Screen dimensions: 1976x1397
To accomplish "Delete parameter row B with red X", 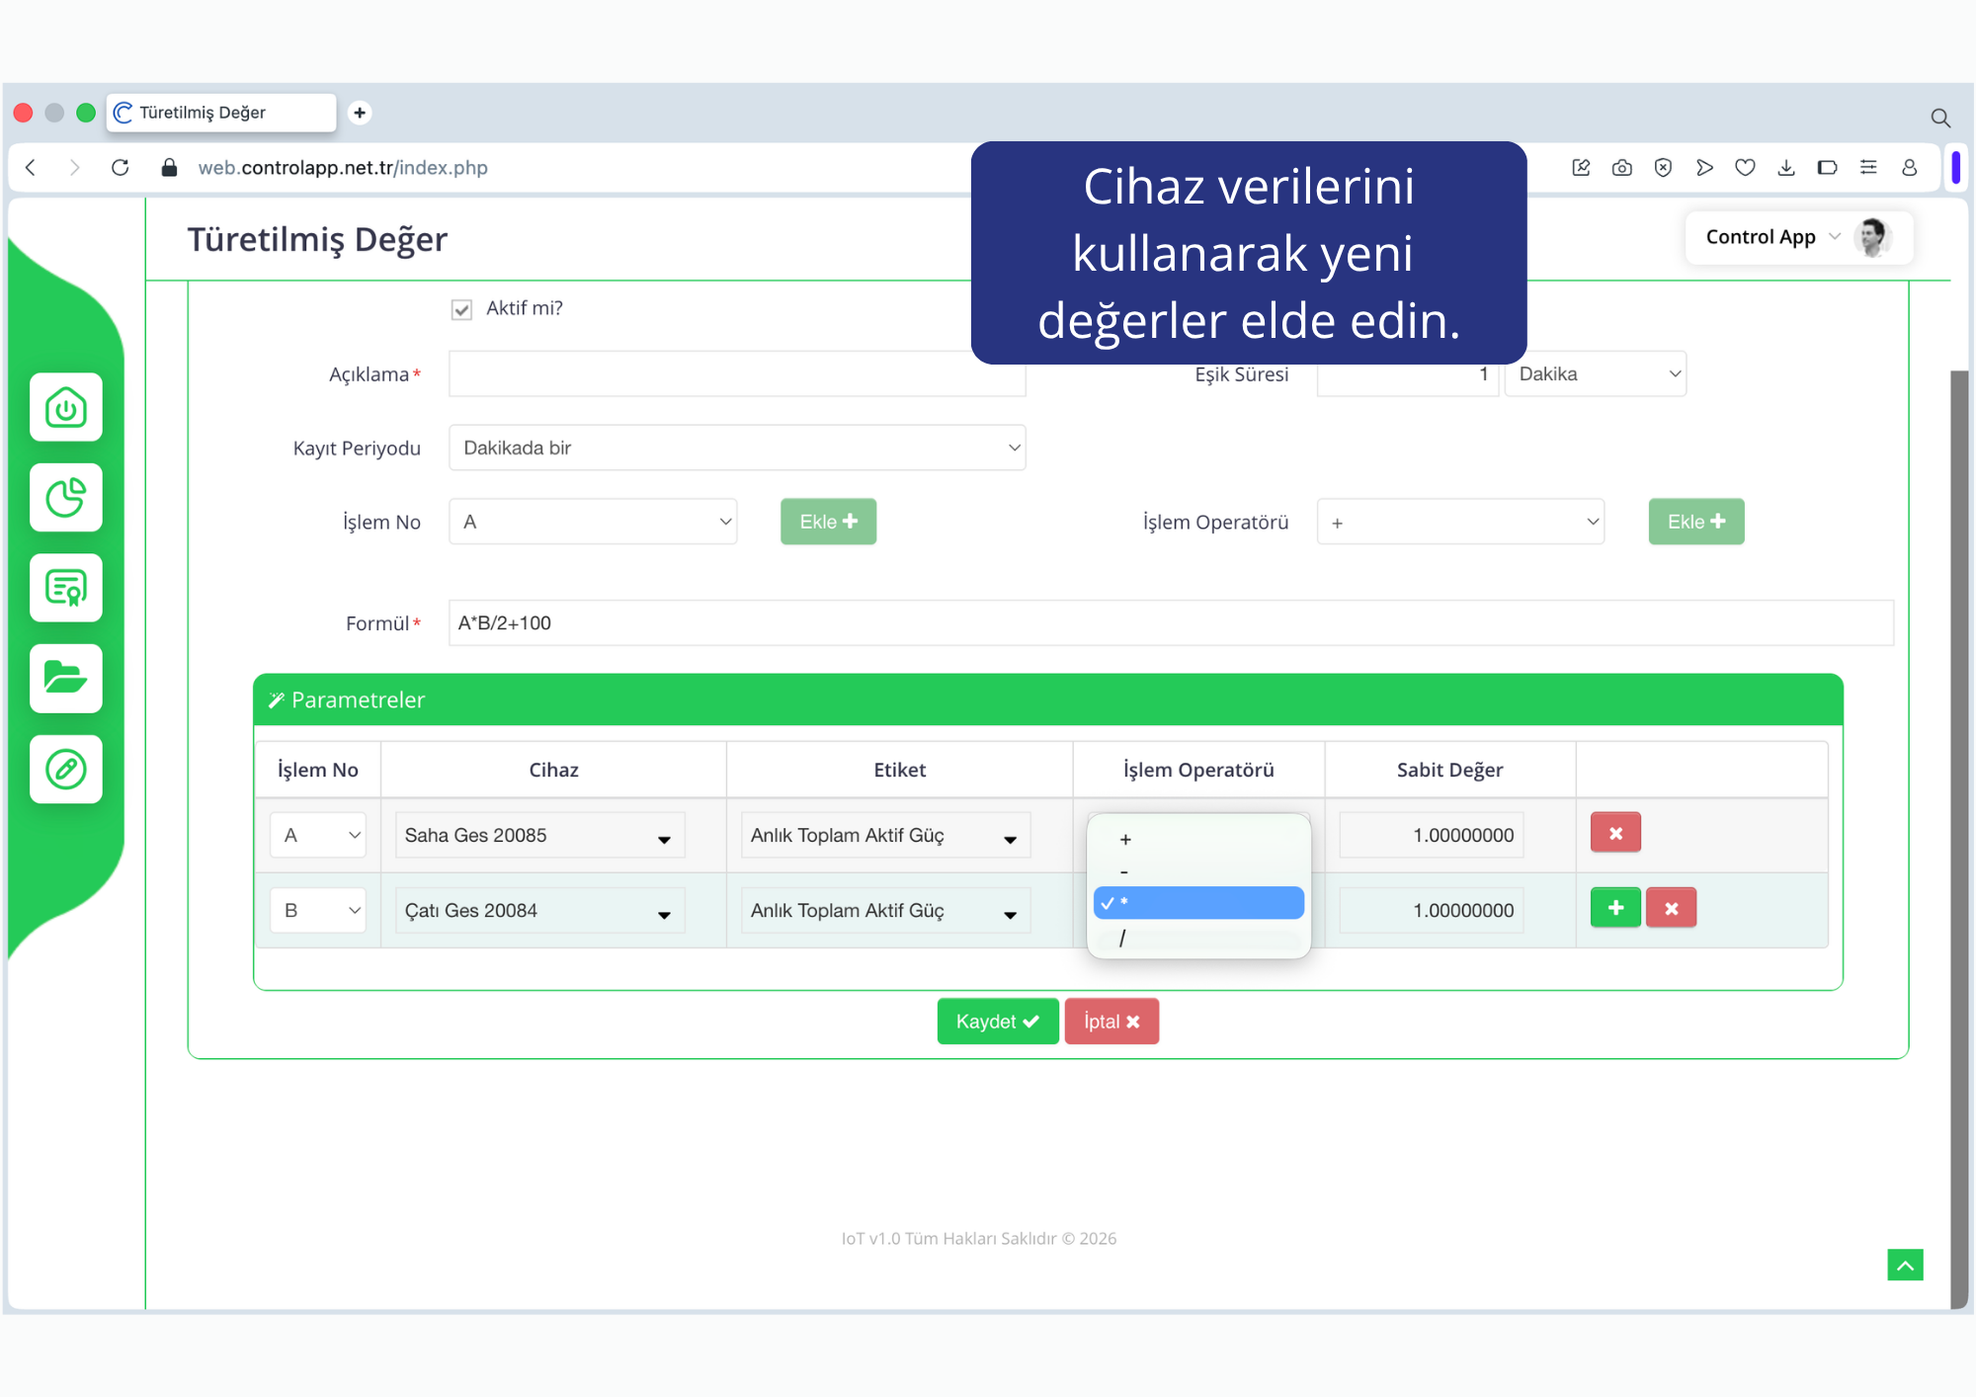I will [x=1671, y=908].
